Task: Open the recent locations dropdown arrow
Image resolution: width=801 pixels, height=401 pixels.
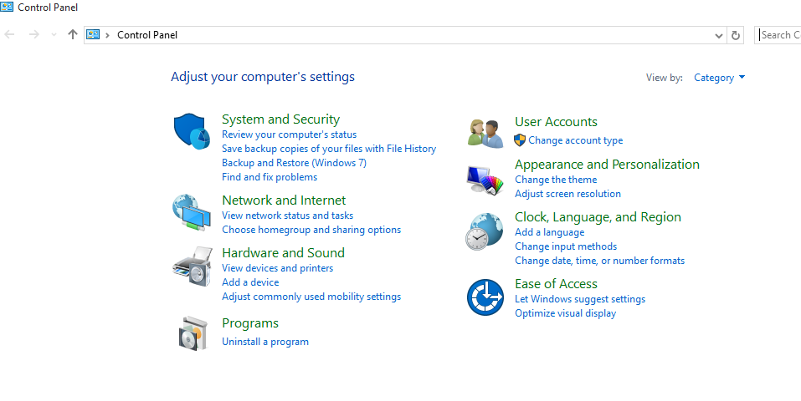Action: [x=54, y=35]
